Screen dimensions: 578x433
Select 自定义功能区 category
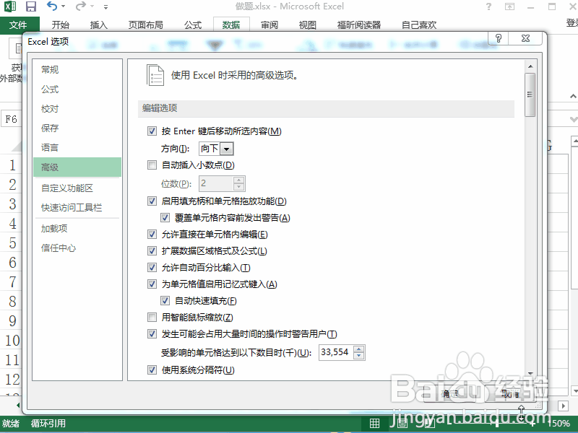[x=77, y=188]
